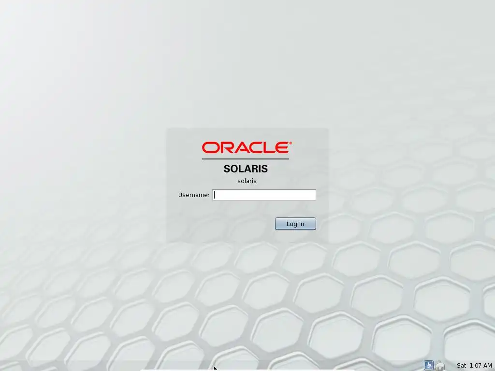Open the accessibility (wheelchair) options icon
495x371 pixels.
[x=428, y=365]
